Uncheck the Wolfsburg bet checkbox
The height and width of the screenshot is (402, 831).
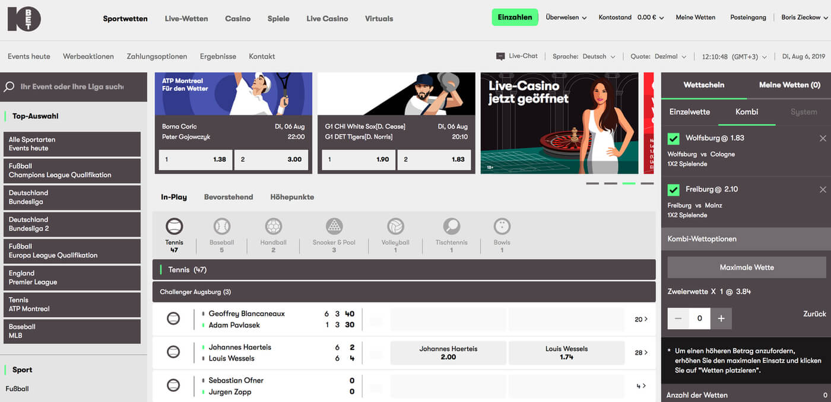(x=674, y=138)
